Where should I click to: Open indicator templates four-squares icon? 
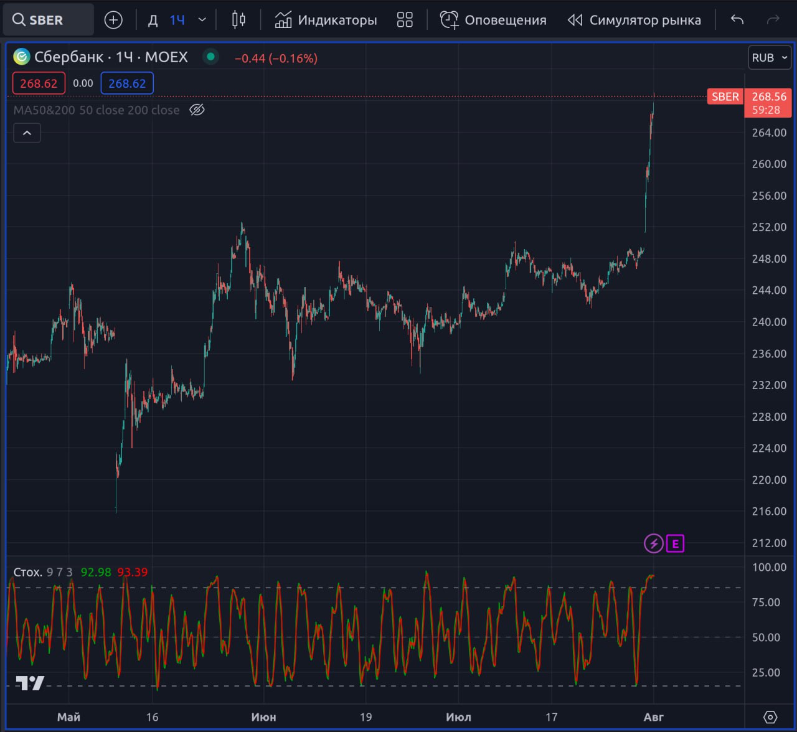tap(405, 20)
